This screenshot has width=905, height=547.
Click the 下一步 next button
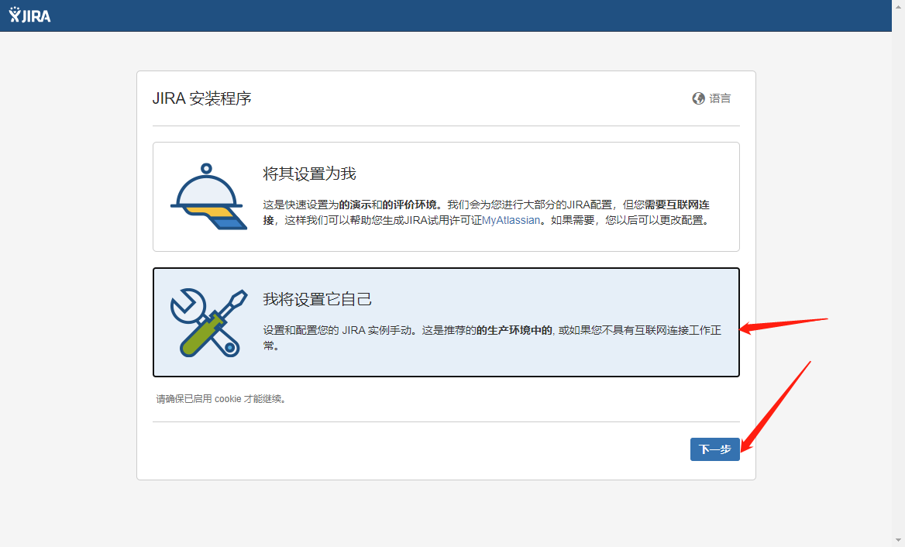[714, 449]
